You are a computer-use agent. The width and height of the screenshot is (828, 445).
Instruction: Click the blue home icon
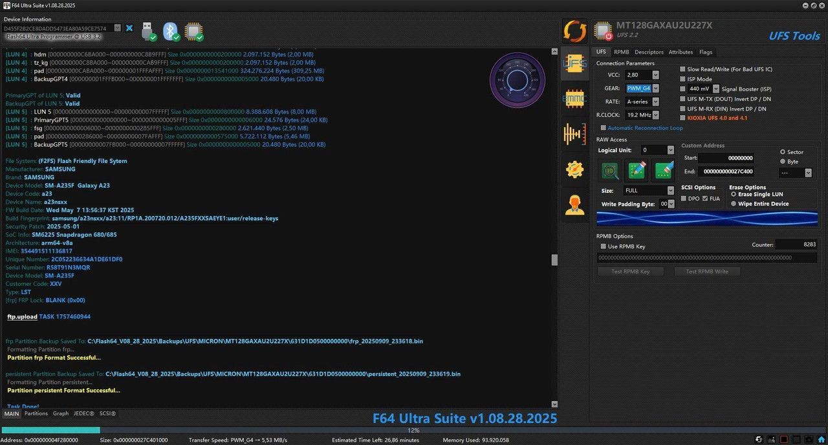(x=822, y=440)
